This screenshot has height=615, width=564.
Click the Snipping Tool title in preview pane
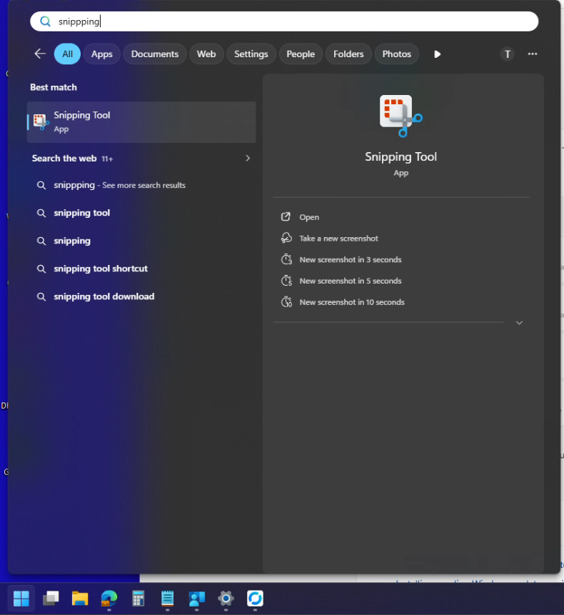pos(401,157)
